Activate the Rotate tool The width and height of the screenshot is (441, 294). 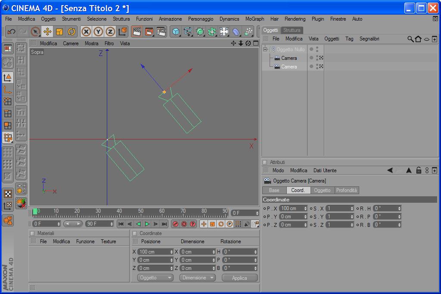(x=71, y=31)
